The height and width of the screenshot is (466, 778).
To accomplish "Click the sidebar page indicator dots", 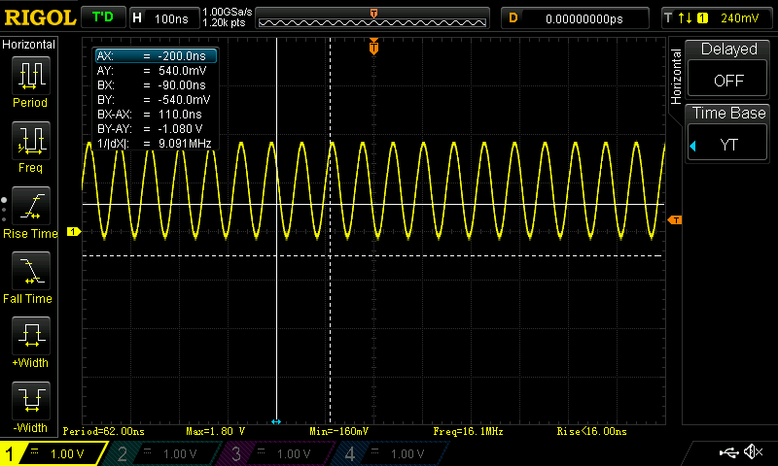I will [x=4, y=210].
